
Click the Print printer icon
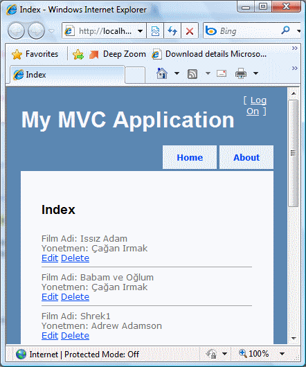tap(241, 73)
